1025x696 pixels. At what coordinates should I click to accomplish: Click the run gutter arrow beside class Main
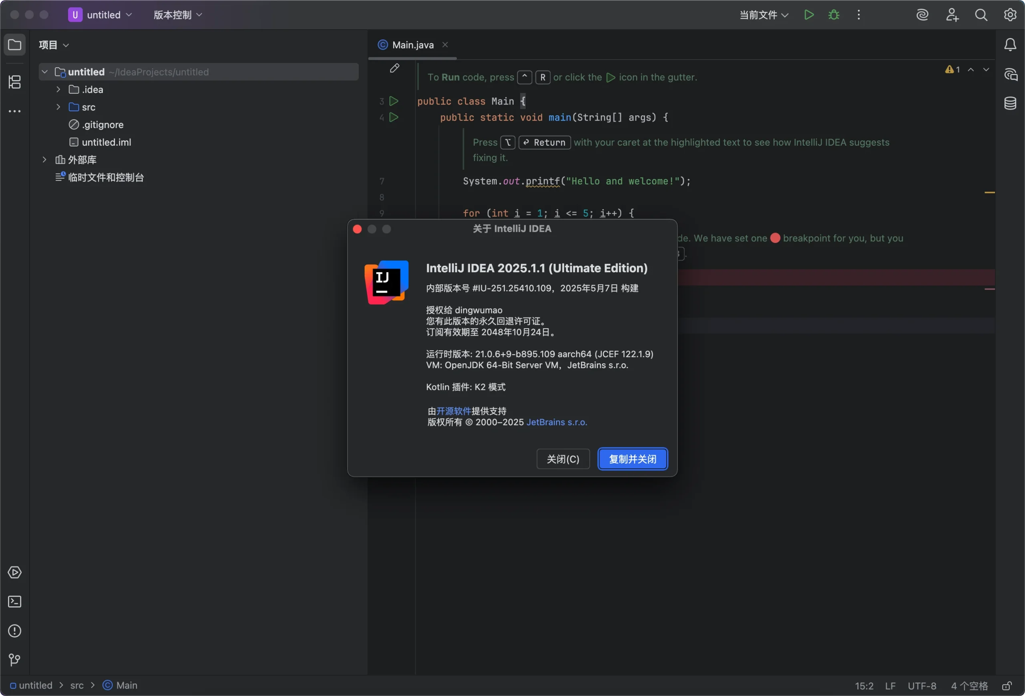(x=394, y=101)
